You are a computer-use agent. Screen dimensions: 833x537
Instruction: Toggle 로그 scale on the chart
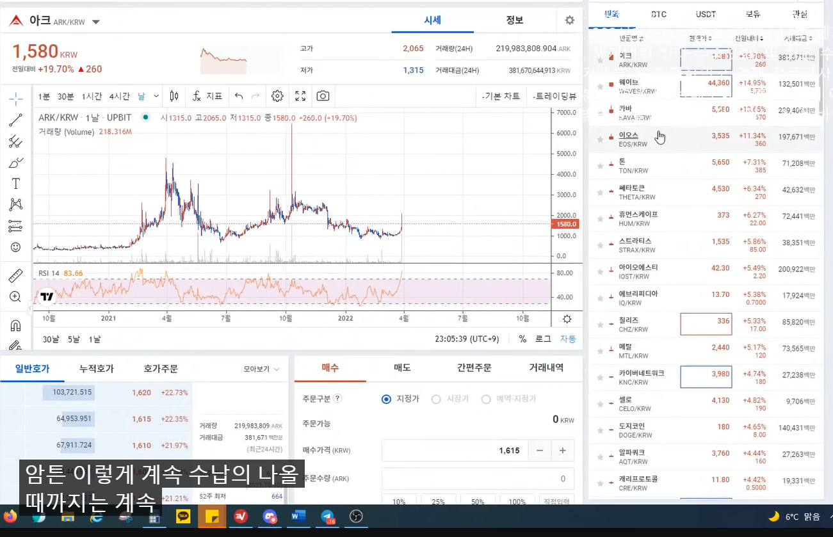coord(543,339)
